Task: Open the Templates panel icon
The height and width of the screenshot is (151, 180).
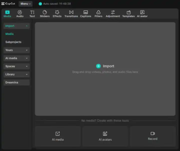Action: click(128, 12)
